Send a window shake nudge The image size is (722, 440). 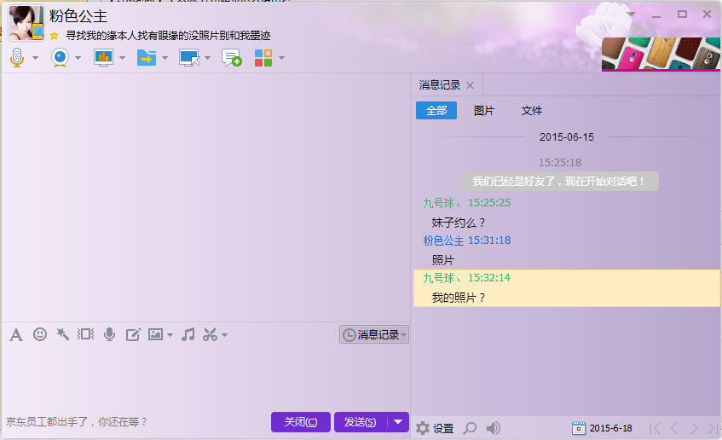pyautogui.click(x=85, y=334)
